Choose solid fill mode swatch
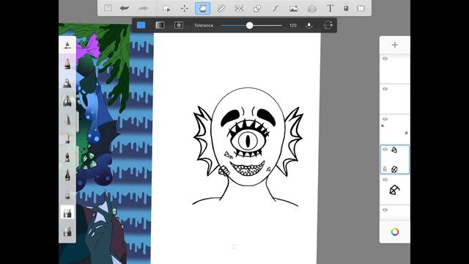 [x=141, y=25]
